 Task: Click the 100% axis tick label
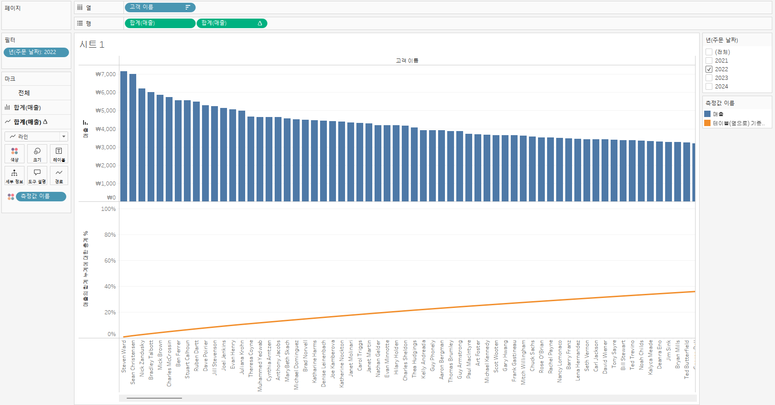pyautogui.click(x=108, y=209)
